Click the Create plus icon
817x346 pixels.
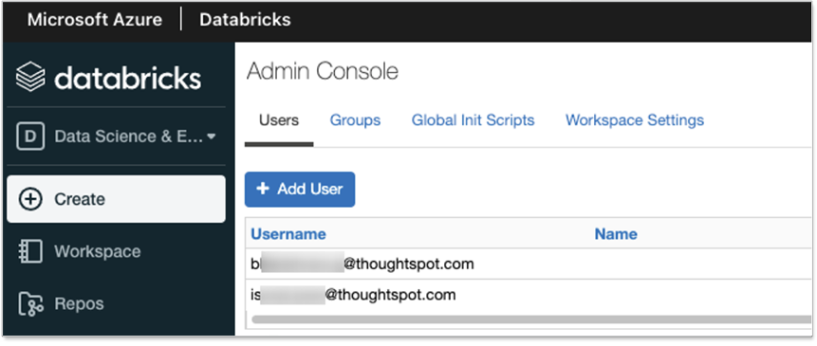(30, 199)
